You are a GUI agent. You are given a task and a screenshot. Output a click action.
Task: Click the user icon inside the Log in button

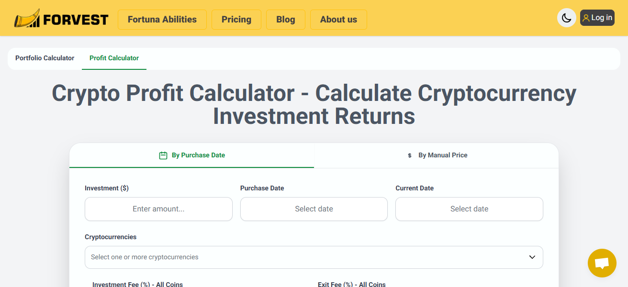coord(587,17)
